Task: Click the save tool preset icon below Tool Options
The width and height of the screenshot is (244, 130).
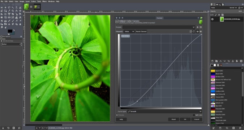Action: click(3, 128)
